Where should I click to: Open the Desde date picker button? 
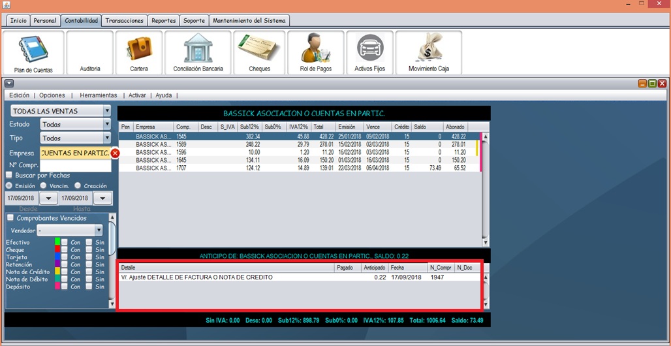coord(49,198)
